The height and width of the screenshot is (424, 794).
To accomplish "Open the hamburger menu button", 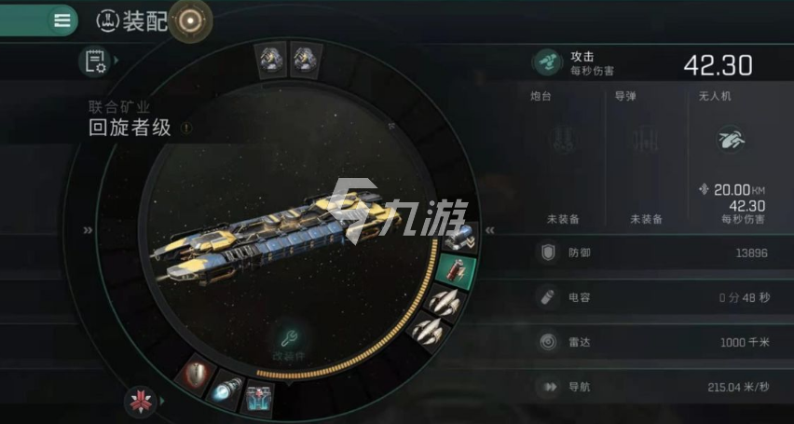I will coord(62,21).
